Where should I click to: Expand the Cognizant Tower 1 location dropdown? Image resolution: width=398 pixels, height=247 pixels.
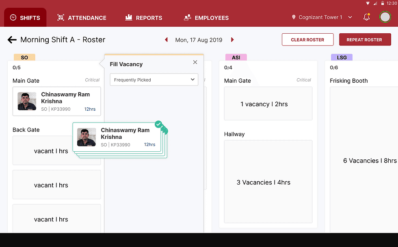click(x=322, y=17)
